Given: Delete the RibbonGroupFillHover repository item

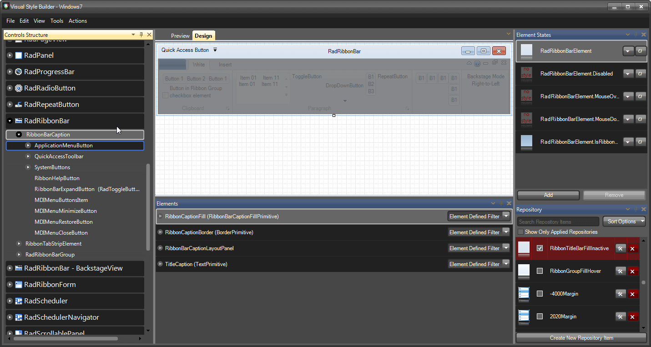Looking at the screenshot, I should coord(633,271).
